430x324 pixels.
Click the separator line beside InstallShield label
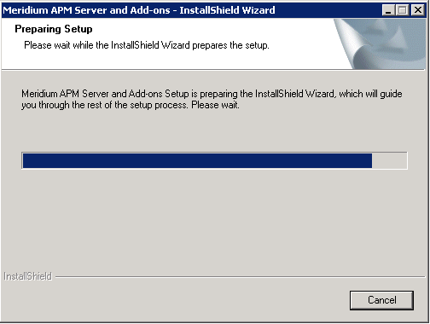[240, 276]
